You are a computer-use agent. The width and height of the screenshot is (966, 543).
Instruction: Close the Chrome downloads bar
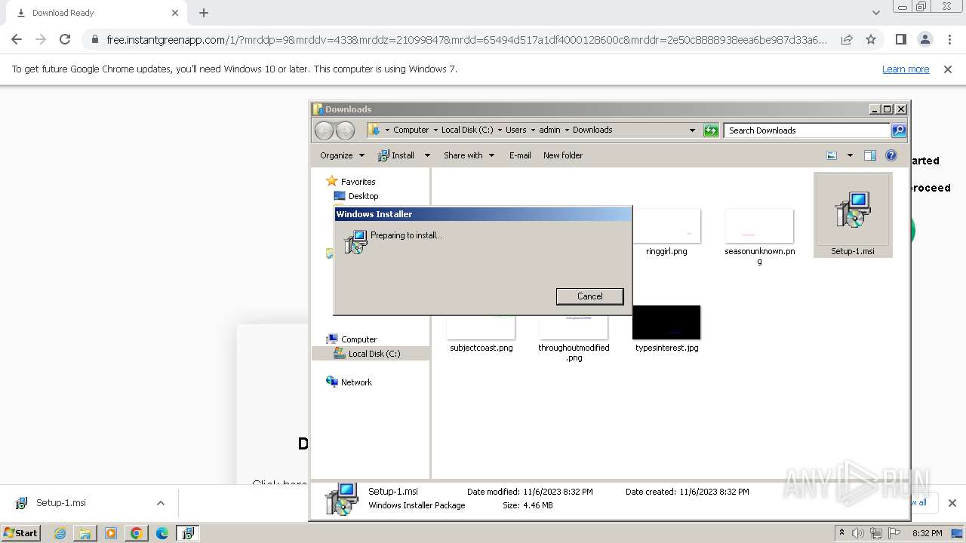(x=952, y=503)
